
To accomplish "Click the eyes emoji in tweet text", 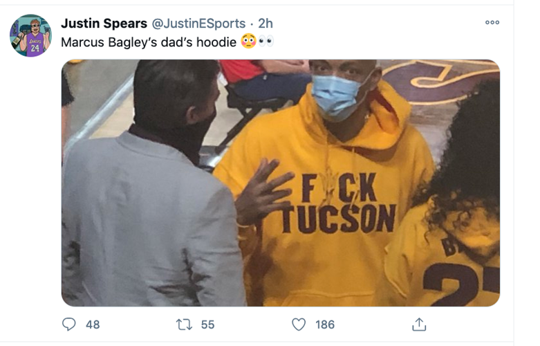I will (266, 42).
